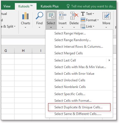Image resolution: width=119 pixels, height=123 pixels.
Task: Collapse the Select dropdown arrow
Action: click(x=51, y=27)
